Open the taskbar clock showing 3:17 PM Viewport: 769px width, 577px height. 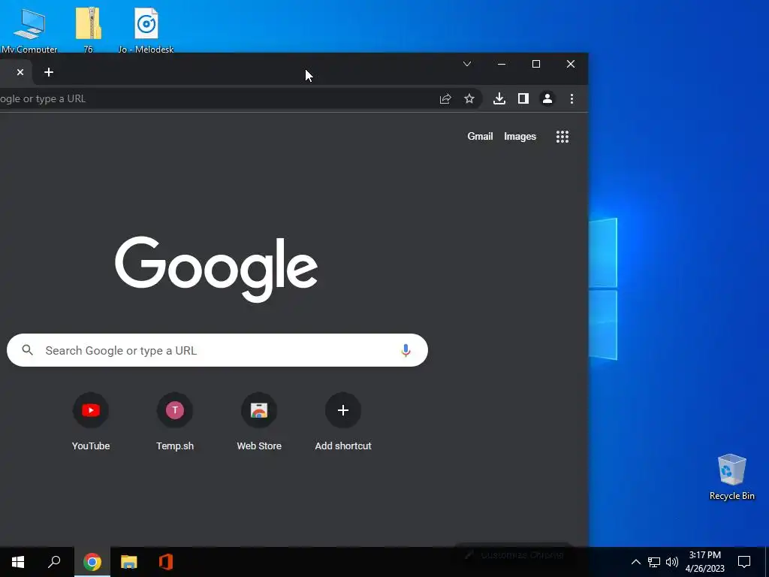704,562
